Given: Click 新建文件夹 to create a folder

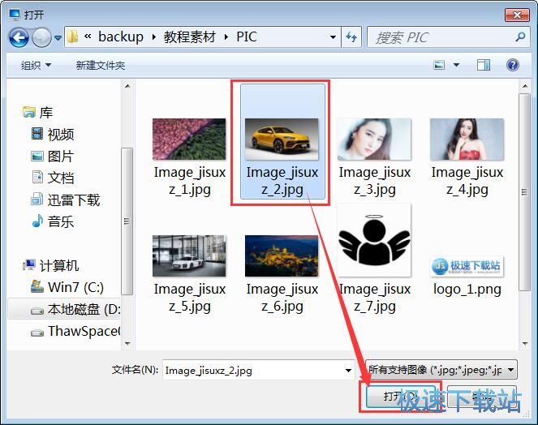Looking at the screenshot, I should (101, 65).
